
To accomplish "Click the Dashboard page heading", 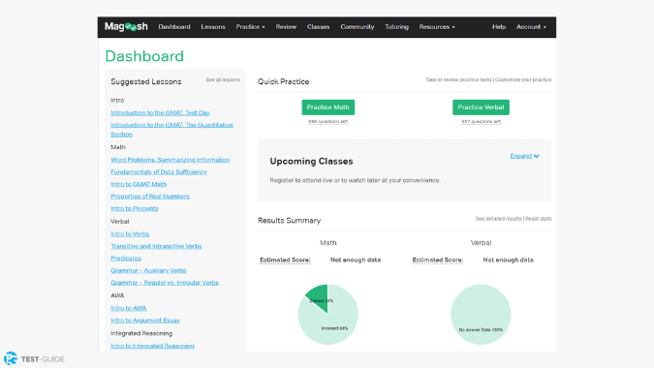I will (144, 56).
